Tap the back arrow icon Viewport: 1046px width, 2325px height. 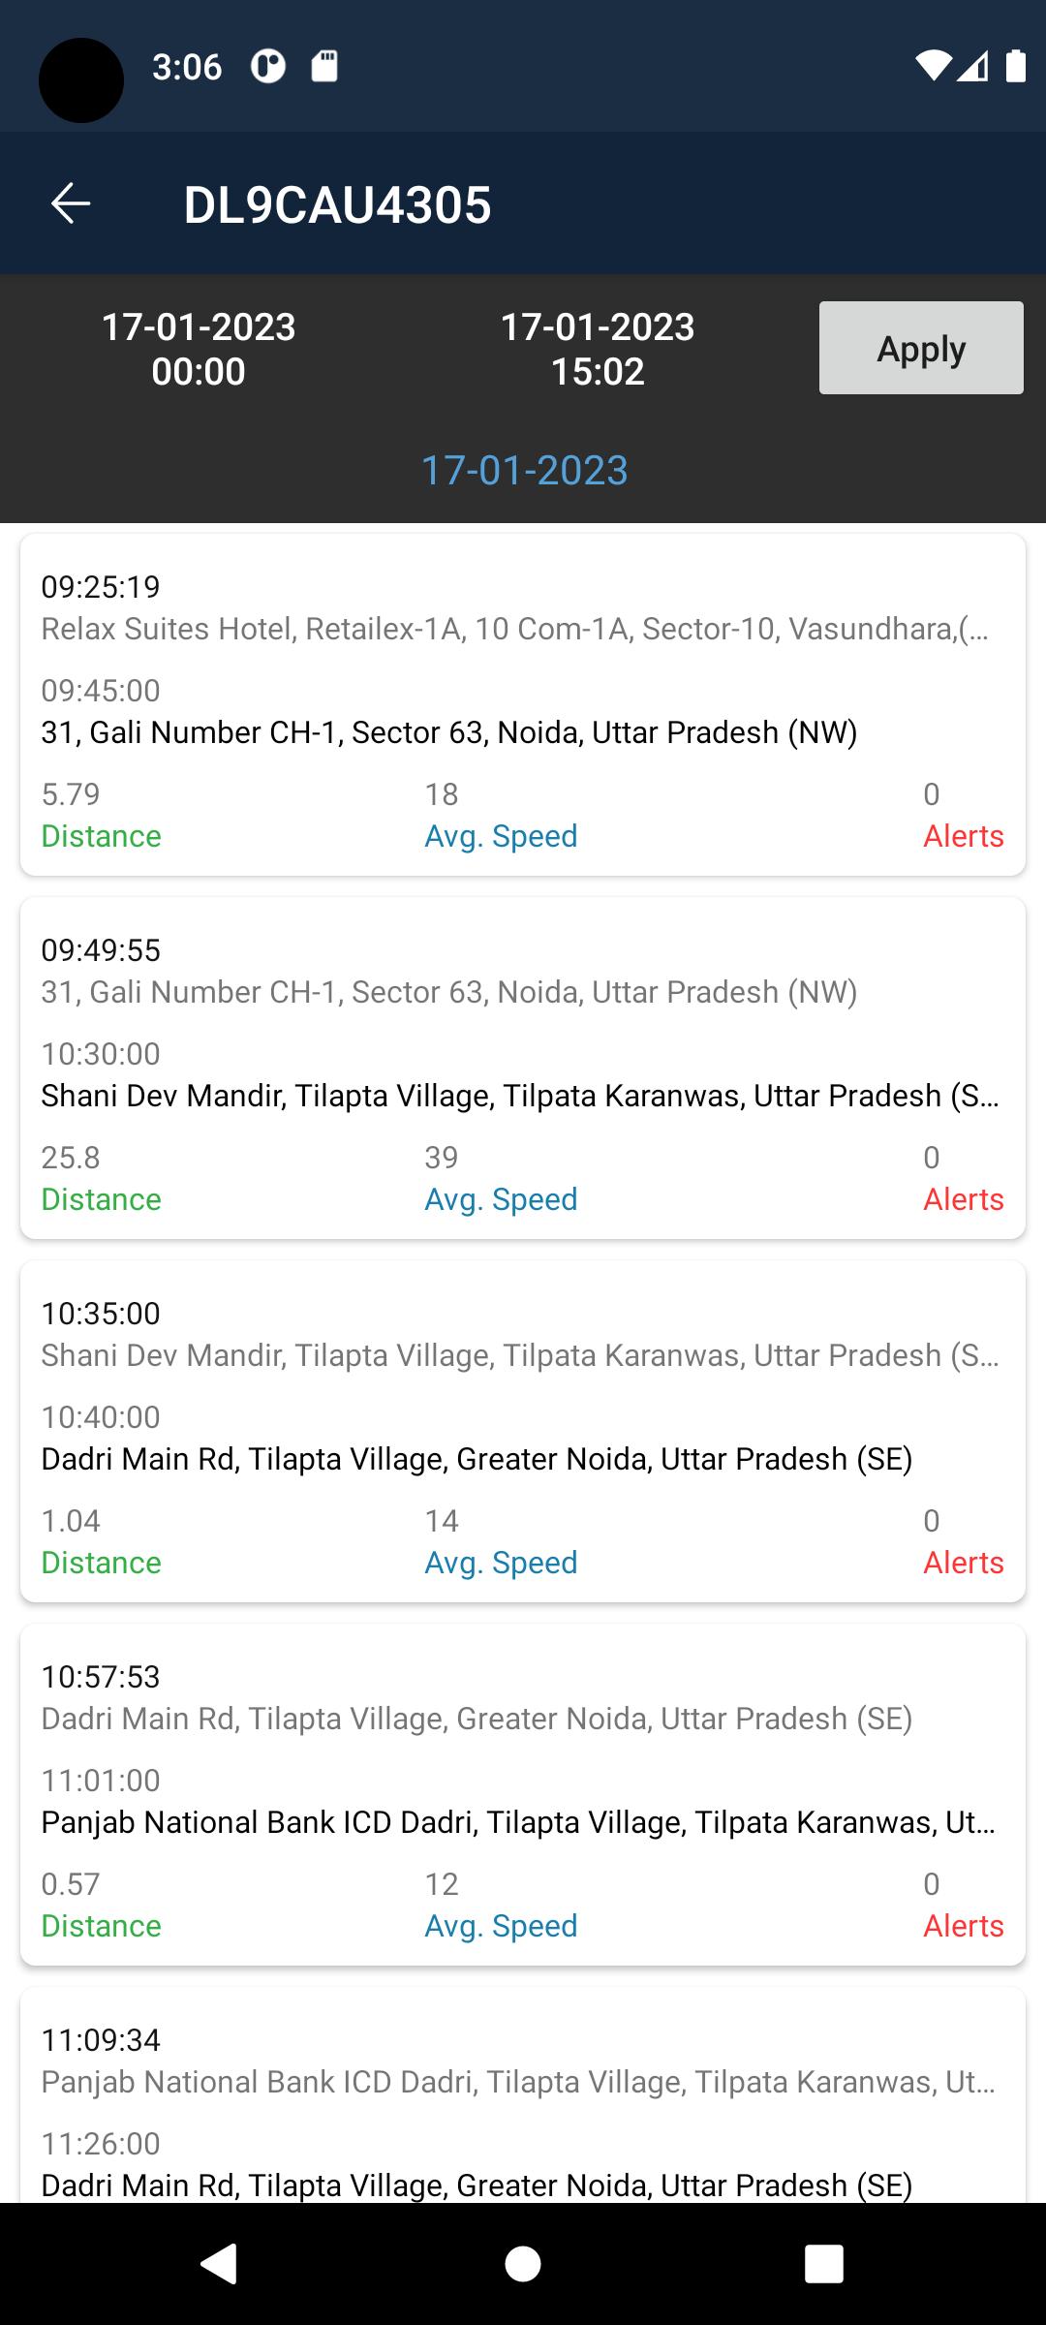(71, 203)
